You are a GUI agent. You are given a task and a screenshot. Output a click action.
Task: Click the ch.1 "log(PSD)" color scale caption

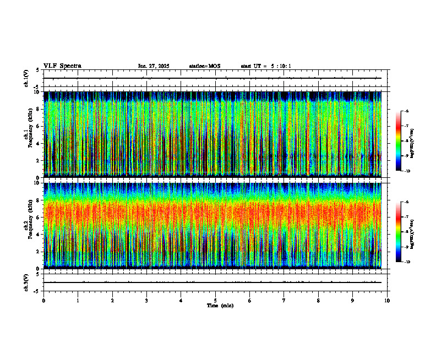point(412,144)
